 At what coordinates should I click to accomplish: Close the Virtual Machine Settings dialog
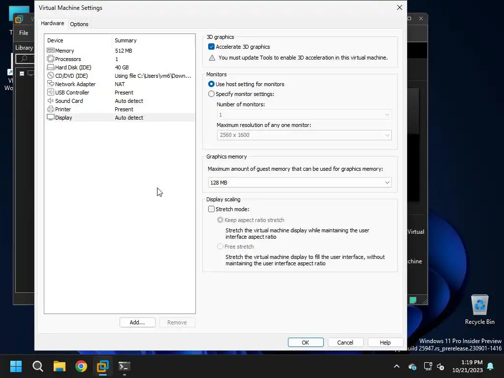point(400,7)
